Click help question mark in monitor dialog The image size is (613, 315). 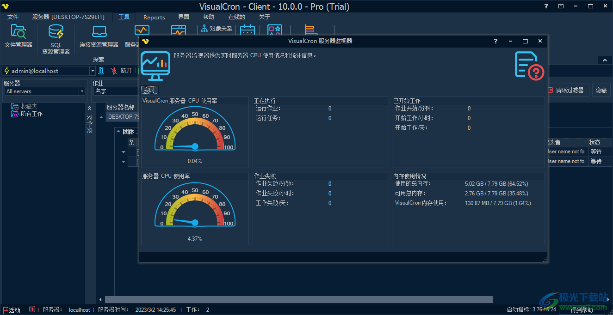[496, 41]
